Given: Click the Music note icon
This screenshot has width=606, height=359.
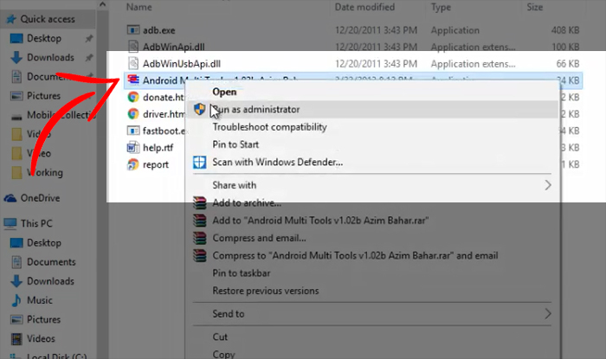Looking at the screenshot, I should point(16,300).
